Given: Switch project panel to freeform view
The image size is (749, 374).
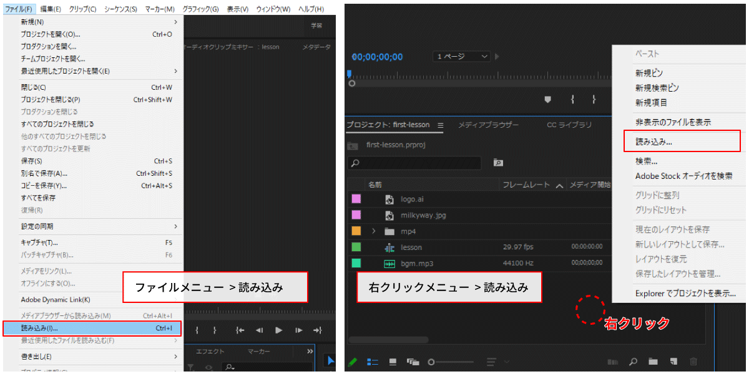Looking at the screenshot, I should pyautogui.click(x=413, y=362).
